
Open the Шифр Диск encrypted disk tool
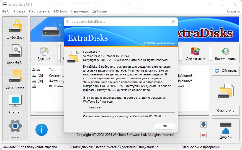15,29
